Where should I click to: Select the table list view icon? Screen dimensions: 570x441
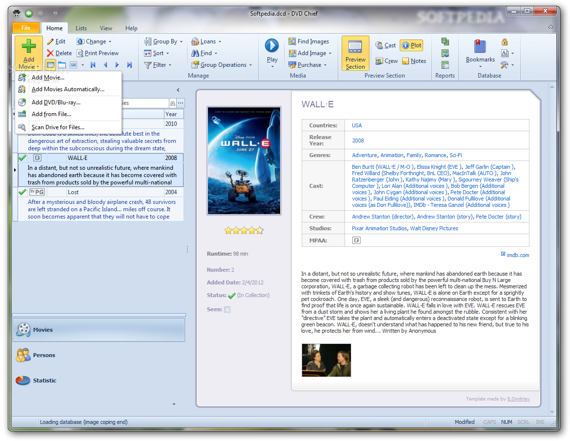[51, 65]
